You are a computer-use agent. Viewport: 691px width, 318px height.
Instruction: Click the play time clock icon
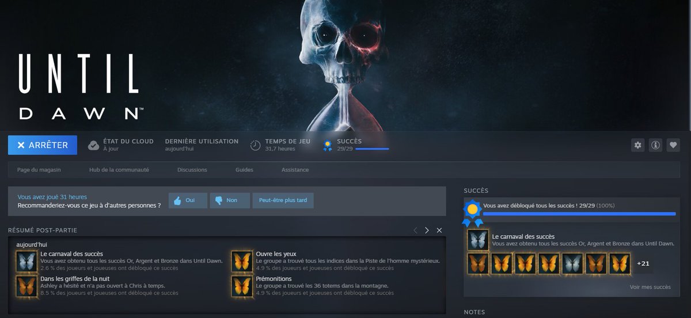256,145
